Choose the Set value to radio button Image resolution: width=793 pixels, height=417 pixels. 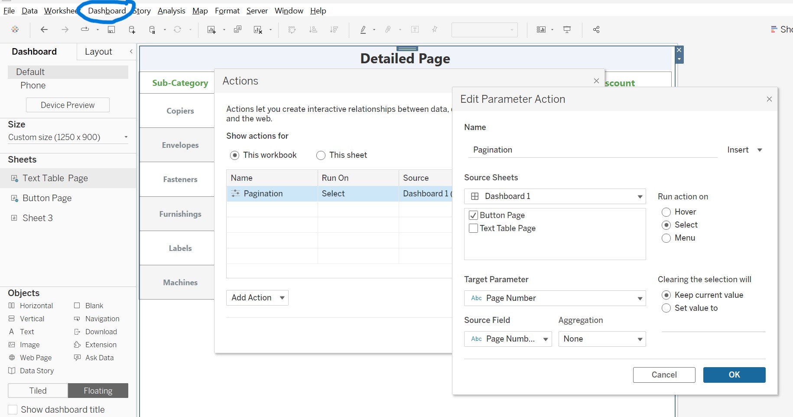coord(666,308)
